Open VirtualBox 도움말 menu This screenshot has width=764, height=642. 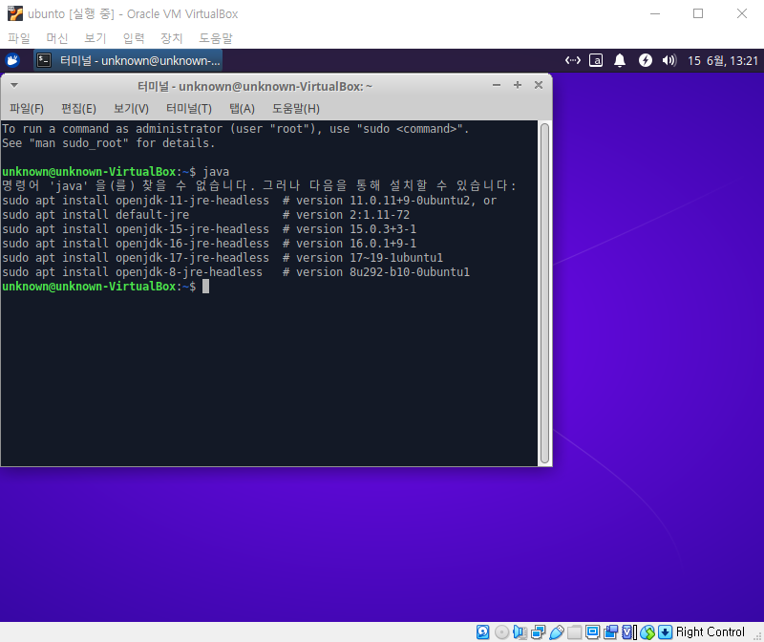pyautogui.click(x=216, y=38)
